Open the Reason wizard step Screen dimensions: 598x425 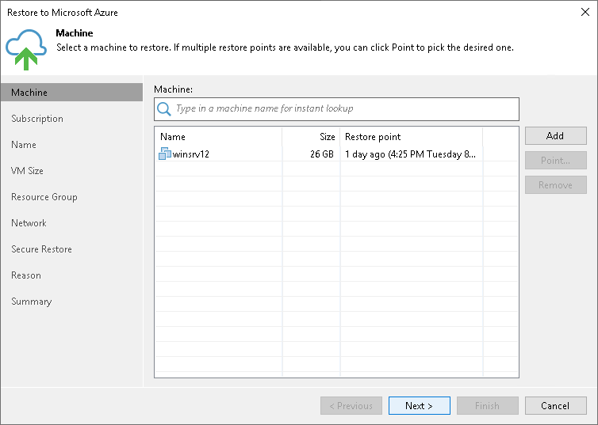pyautogui.click(x=26, y=275)
